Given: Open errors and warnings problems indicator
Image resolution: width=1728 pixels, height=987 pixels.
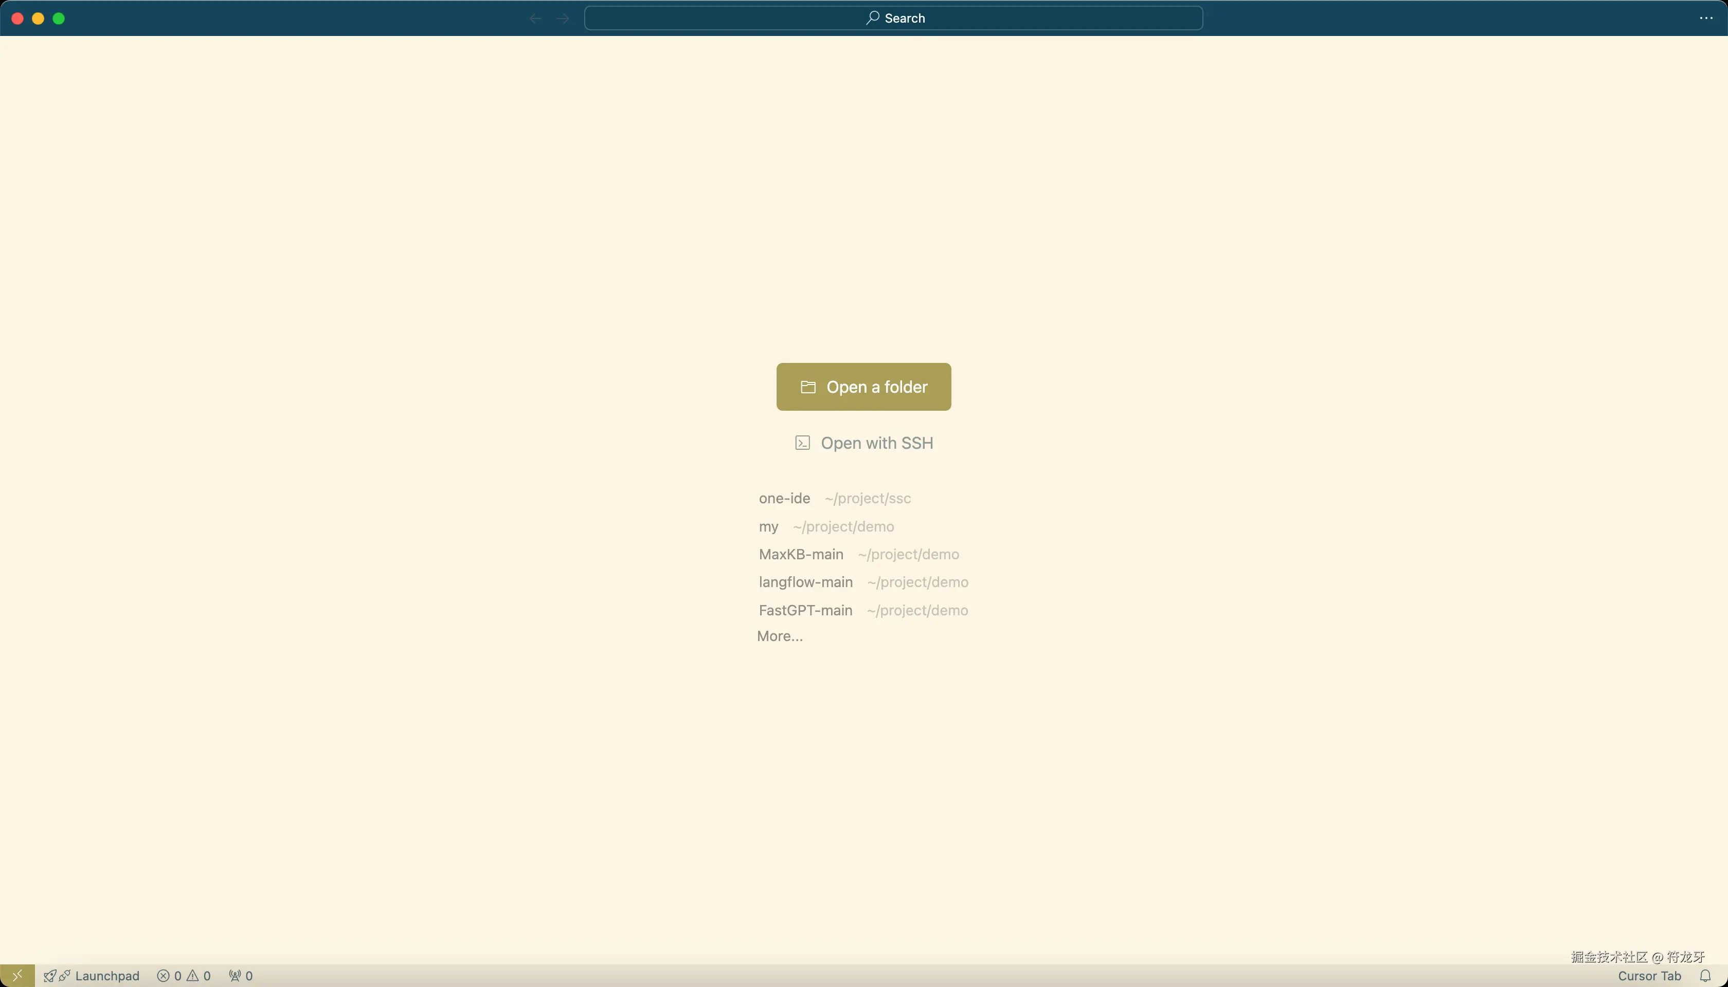Looking at the screenshot, I should 184,976.
